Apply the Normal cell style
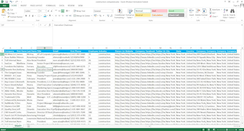Screen dimensions: 244x131 pyautogui.click(x=143, y=11)
